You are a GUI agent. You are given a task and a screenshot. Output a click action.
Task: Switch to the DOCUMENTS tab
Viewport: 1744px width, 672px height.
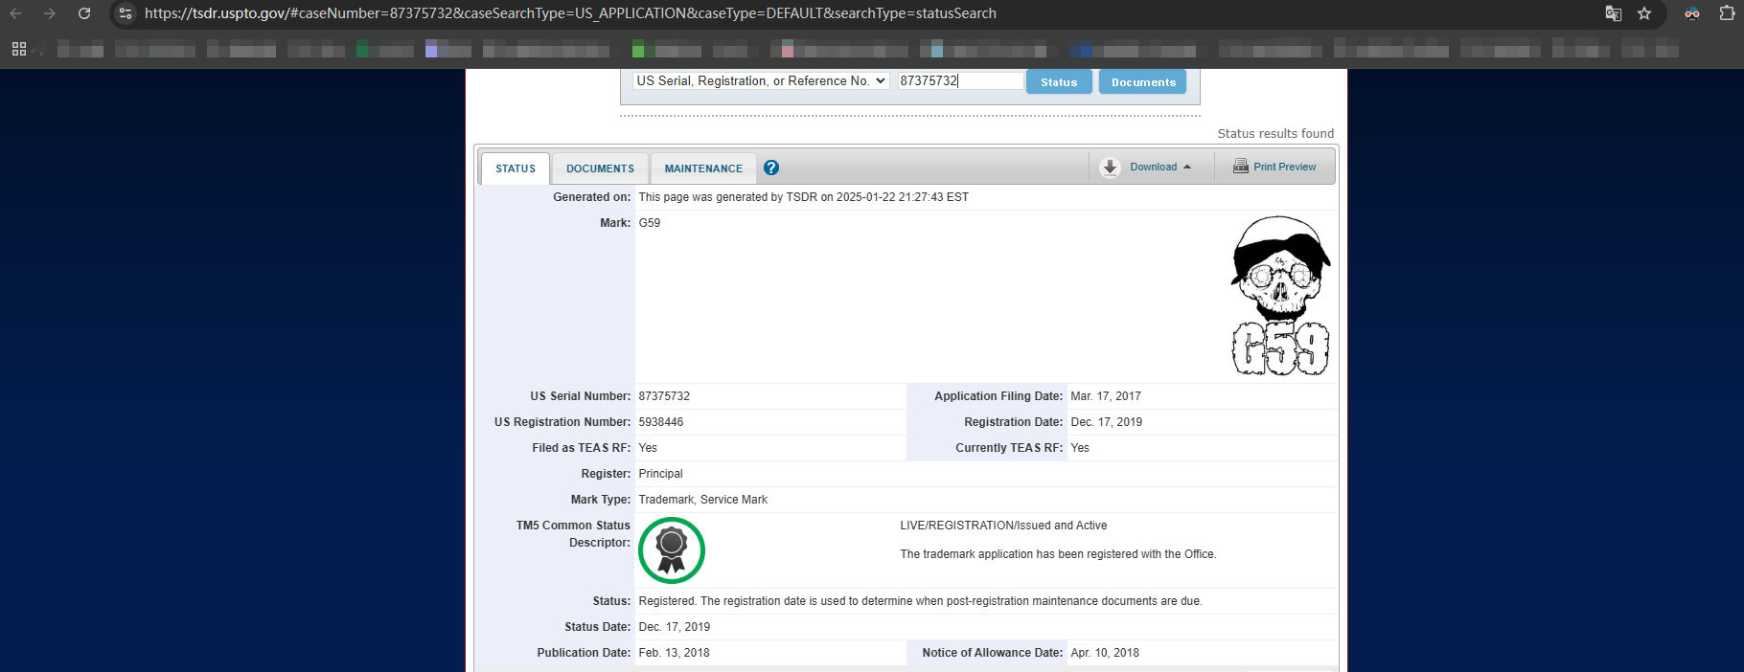tap(600, 168)
